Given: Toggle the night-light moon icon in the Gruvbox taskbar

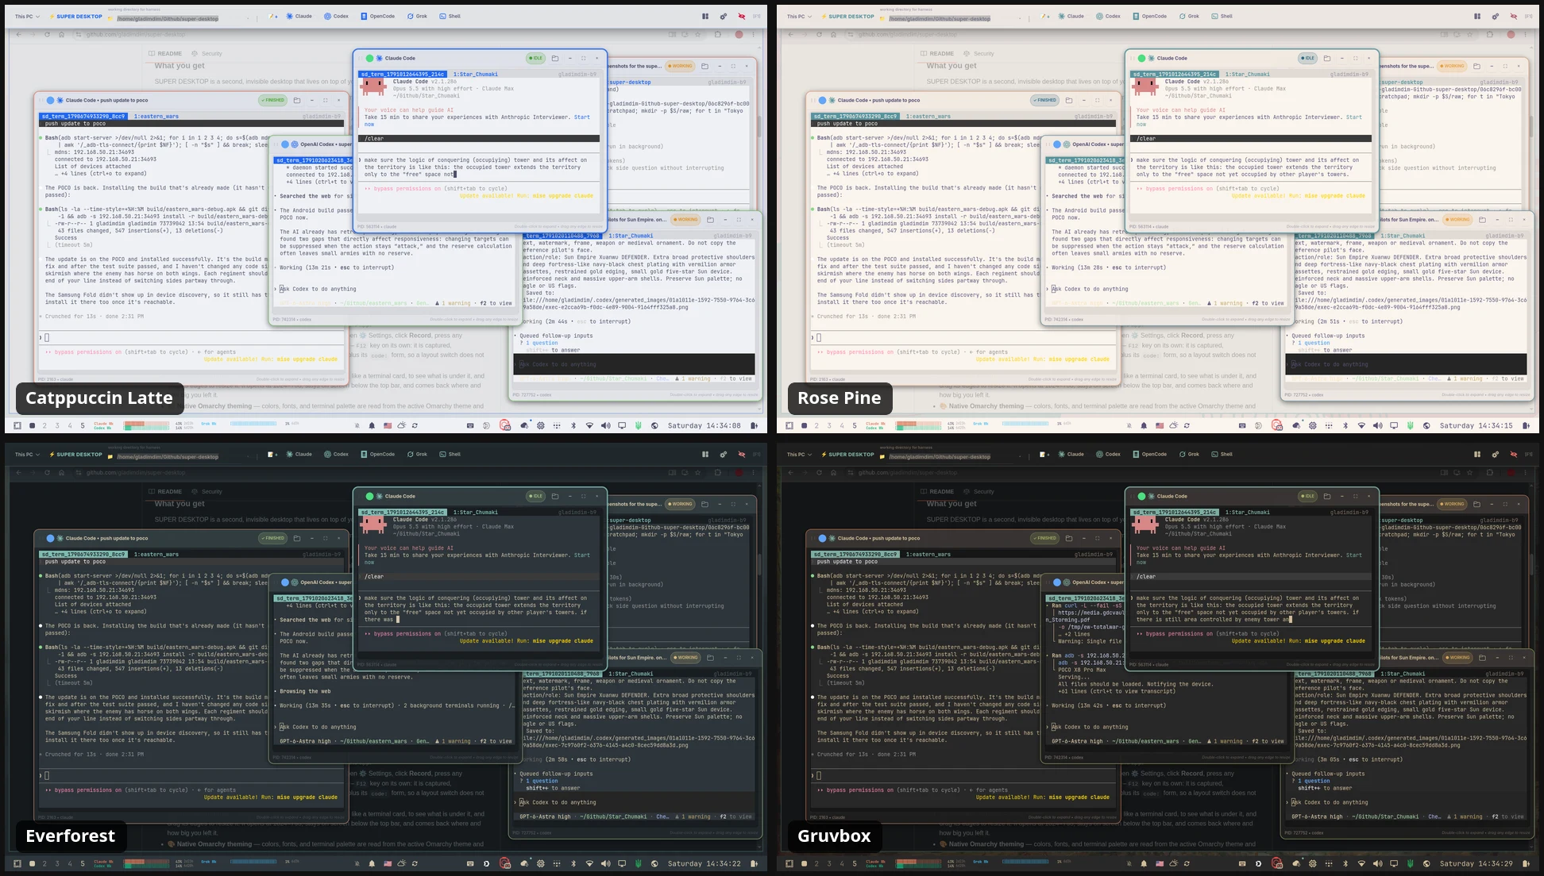Looking at the screenshot, I should tap(1259, 864).
